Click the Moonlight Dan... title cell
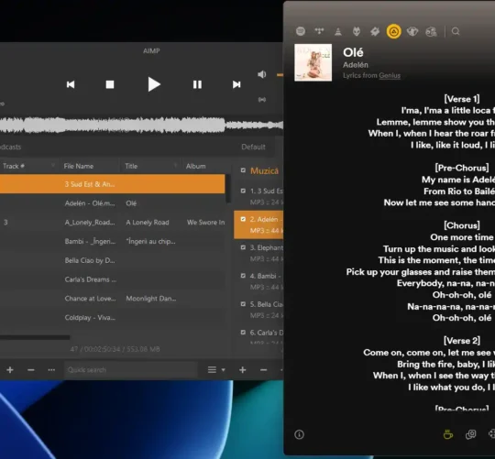 tap(151, 299)
